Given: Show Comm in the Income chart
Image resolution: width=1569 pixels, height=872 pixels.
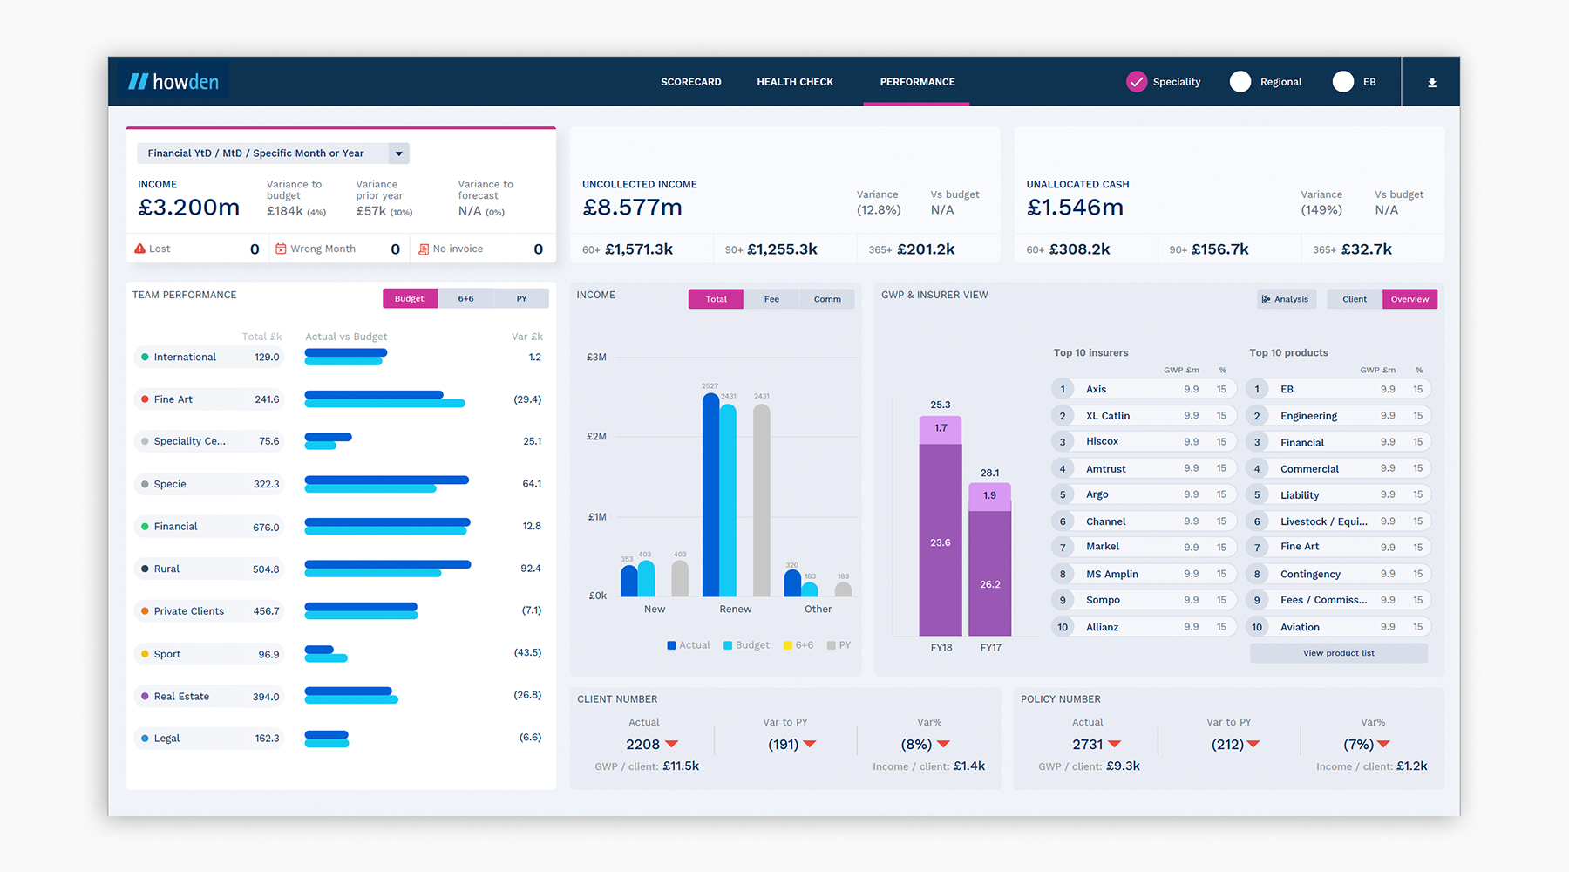Looking at the screenshot, I should (x=827, y=299).
